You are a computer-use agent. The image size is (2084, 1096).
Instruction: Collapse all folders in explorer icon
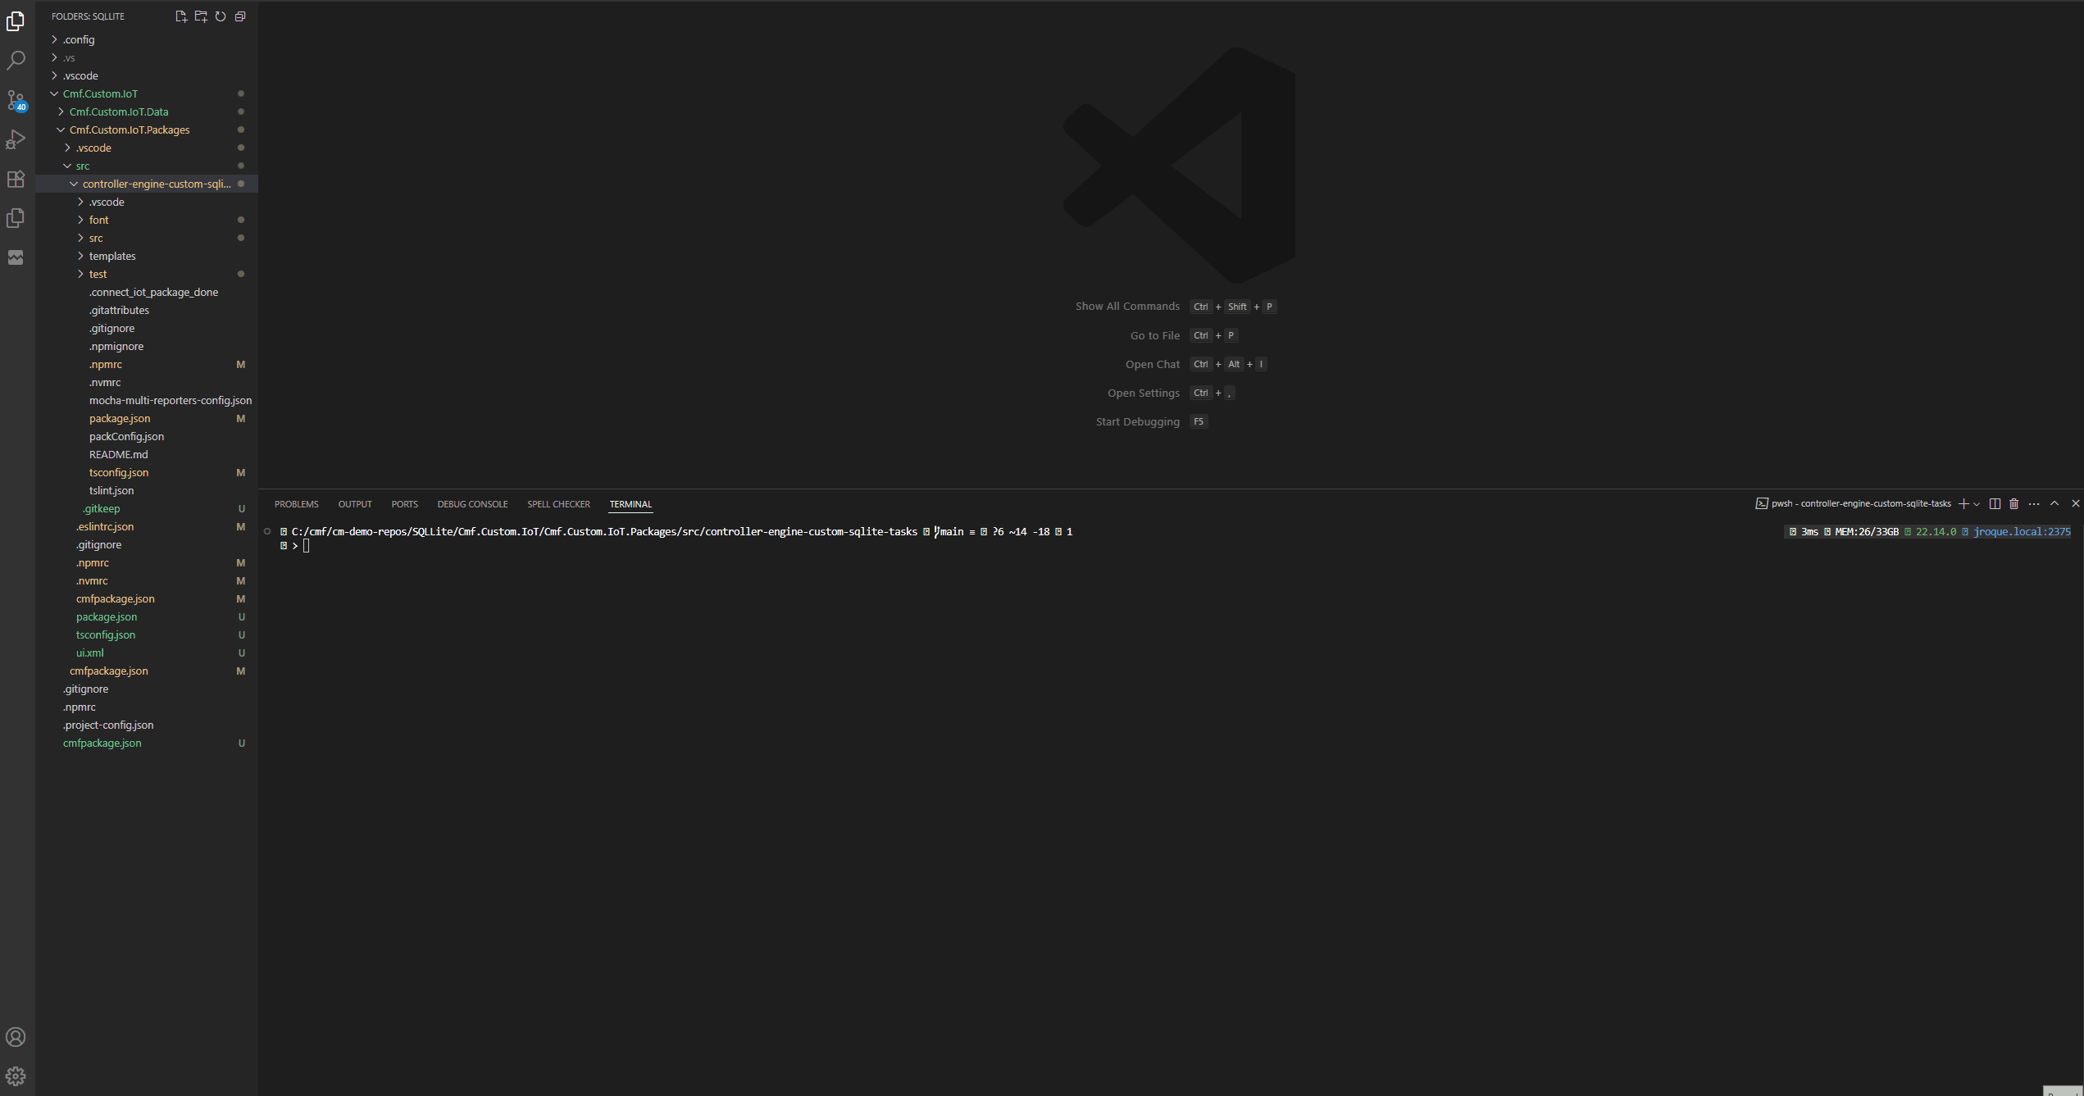(x=240, y=16)
